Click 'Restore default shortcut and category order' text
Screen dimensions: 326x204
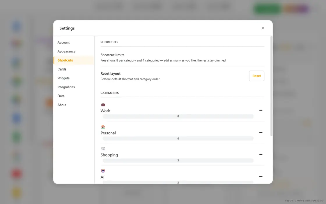coord(130,79)
